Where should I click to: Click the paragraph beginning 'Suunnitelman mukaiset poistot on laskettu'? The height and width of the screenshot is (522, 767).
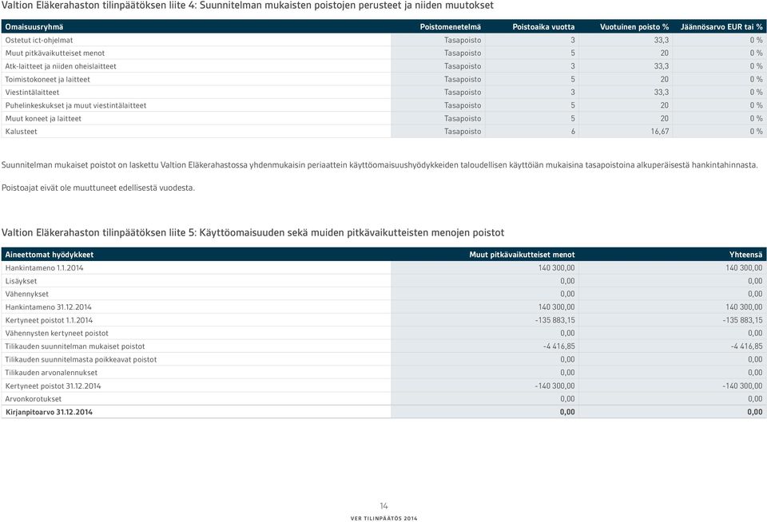tap(380, 165)
